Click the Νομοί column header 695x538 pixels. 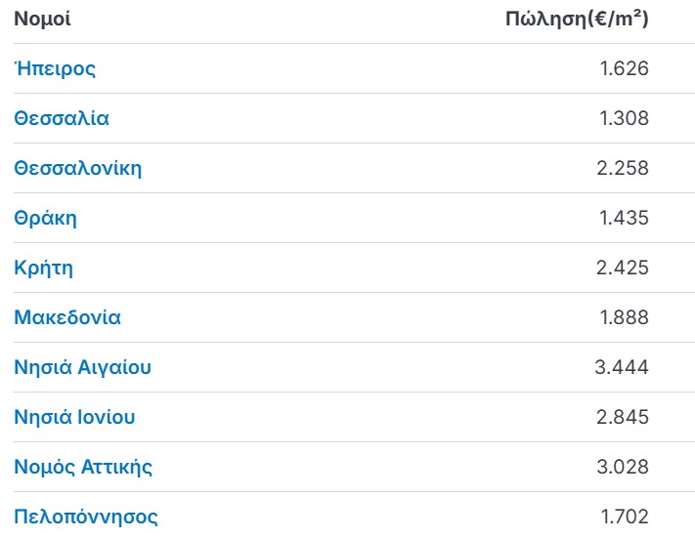[43, 20]
